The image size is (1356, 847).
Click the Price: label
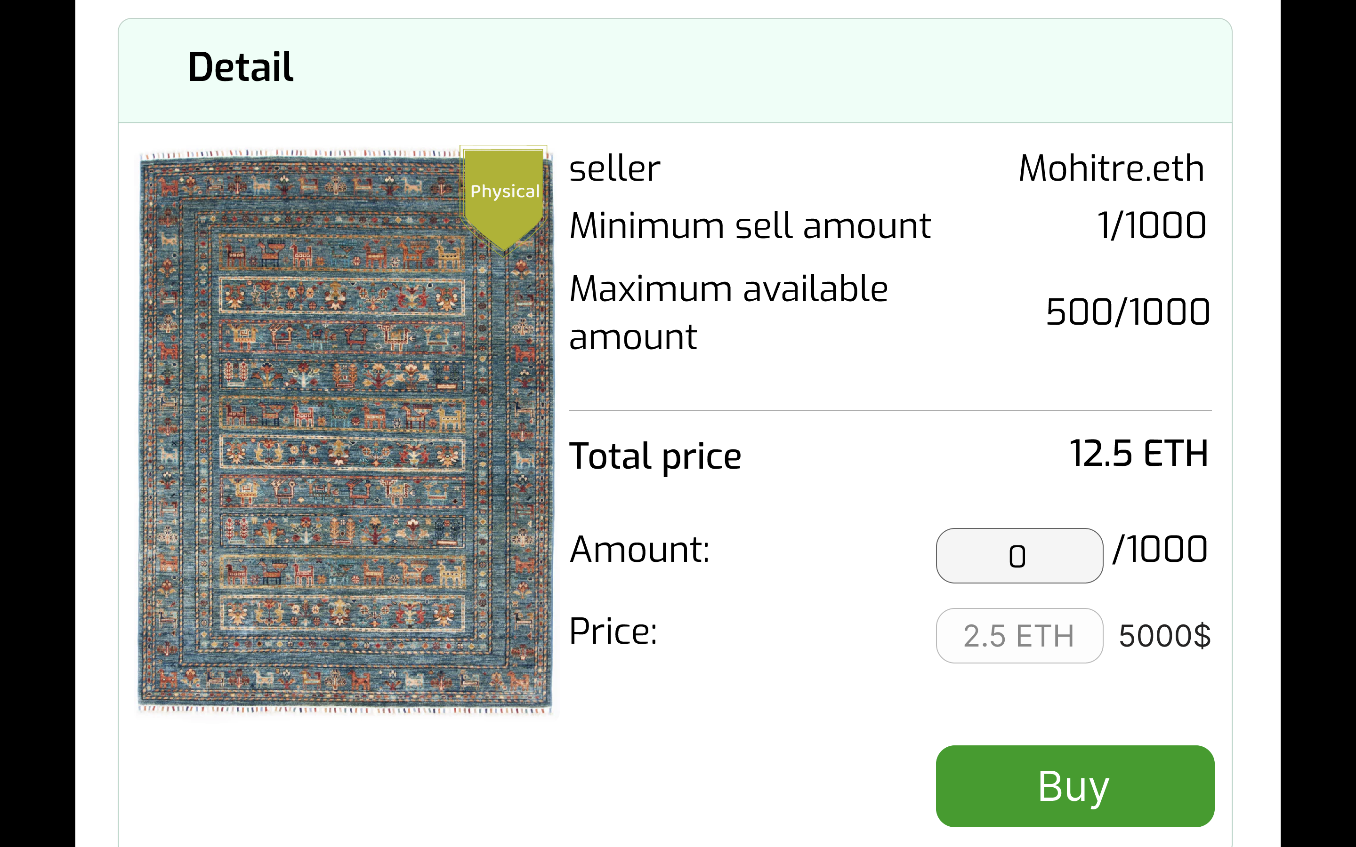613,632
